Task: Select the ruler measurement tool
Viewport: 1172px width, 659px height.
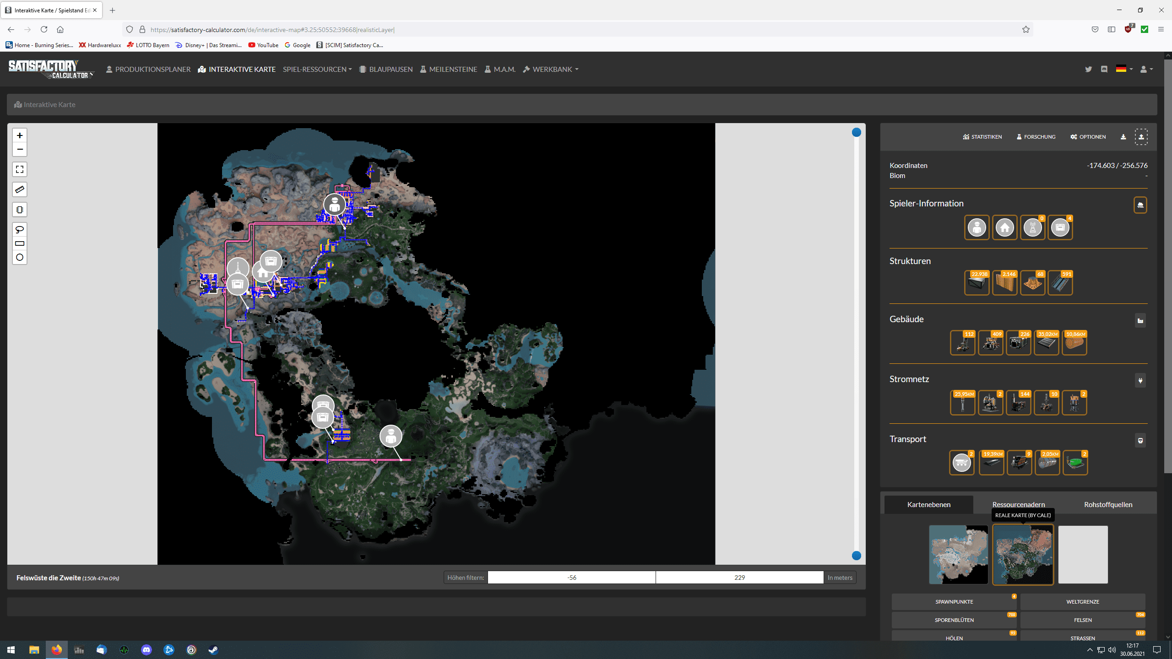Action: pyautogui.click(x=20, y=189)
